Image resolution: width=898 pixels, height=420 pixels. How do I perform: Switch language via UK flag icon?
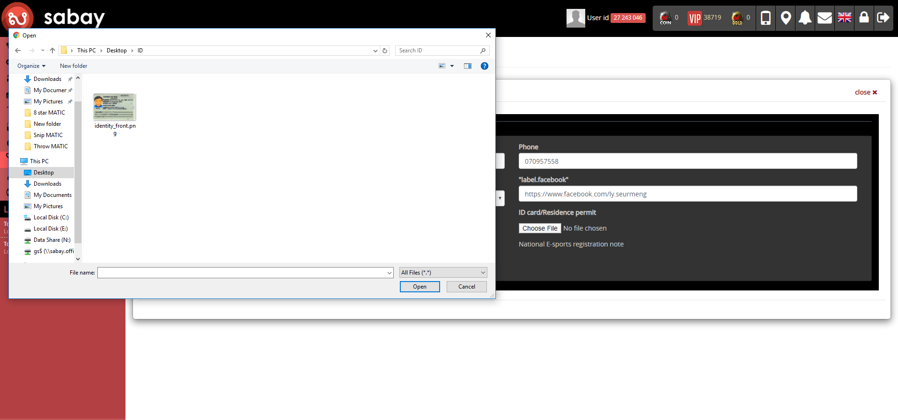[x=844, y=18]
